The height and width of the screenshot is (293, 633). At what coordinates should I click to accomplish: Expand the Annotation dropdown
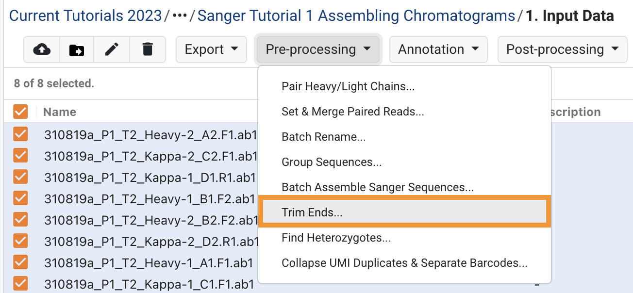[x=438, y=49]
